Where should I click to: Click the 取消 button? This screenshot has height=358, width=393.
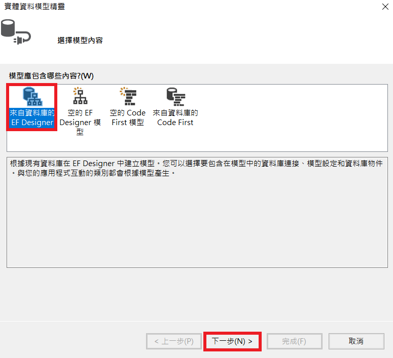356,341
